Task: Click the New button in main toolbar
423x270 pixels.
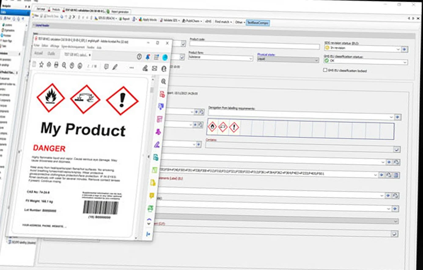Action: [x=35, y=16]
